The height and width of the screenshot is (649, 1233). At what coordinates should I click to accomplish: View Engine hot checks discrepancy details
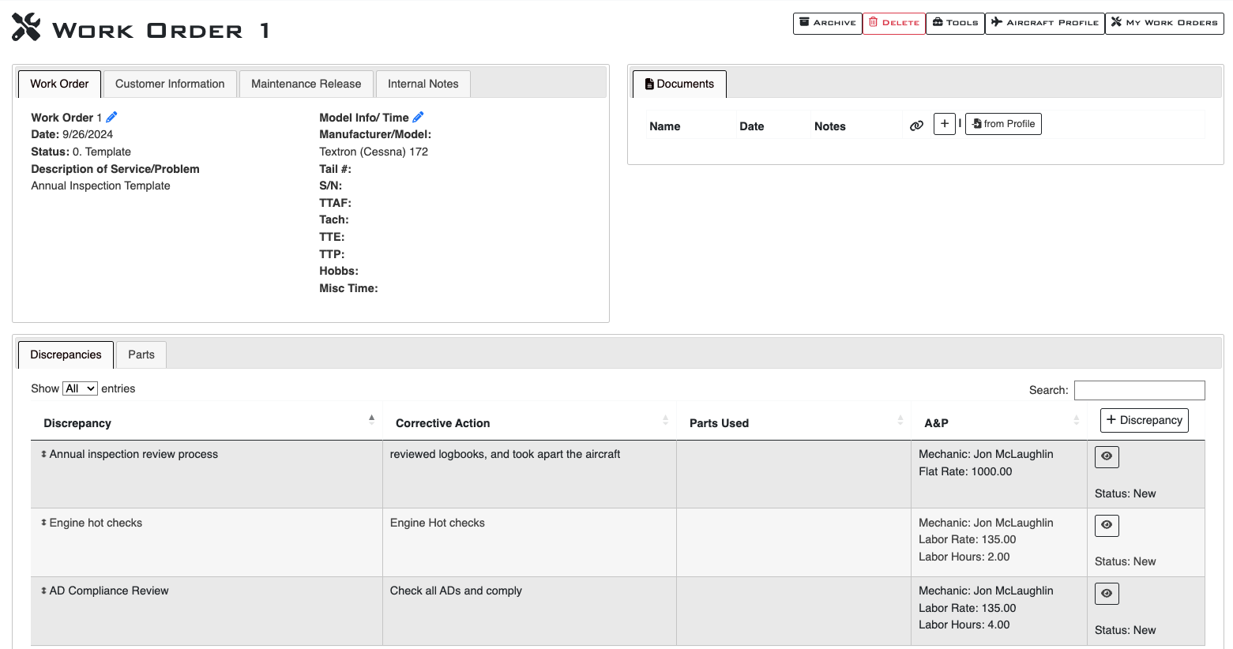(x=1107, y=525)
